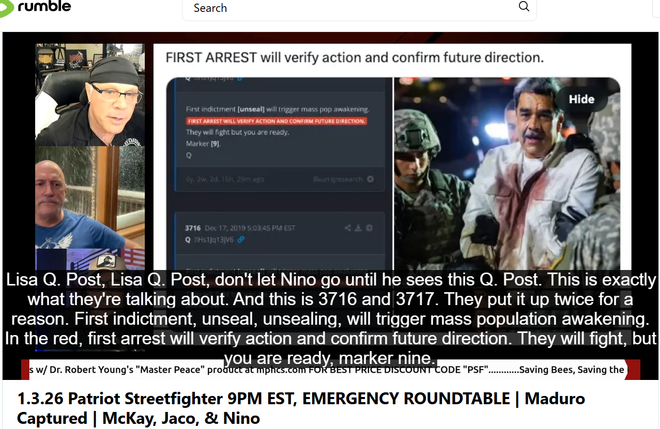The width and height of the screenshot is (660, 429).
Task: Open the video title Patriot Streetfighter Emergency Roundtable
Action: 301,408
